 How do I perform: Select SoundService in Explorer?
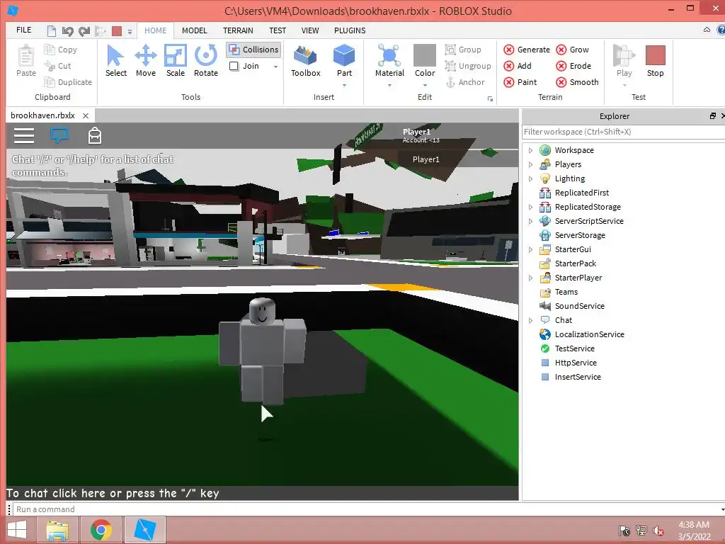(x=579, y=306)
